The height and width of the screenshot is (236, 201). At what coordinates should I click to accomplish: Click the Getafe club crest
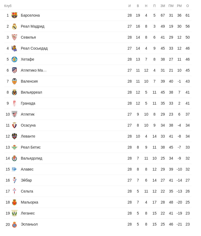coord(14,59)
